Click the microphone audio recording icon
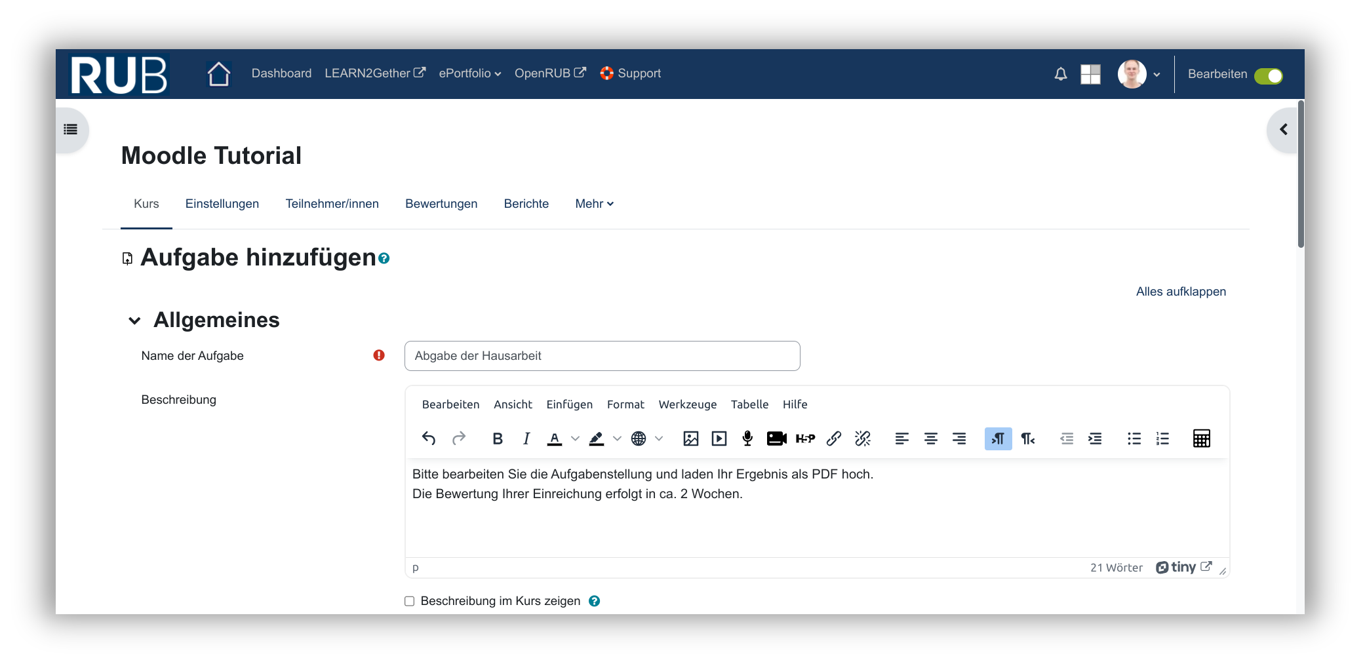 [x=747, y=439]
